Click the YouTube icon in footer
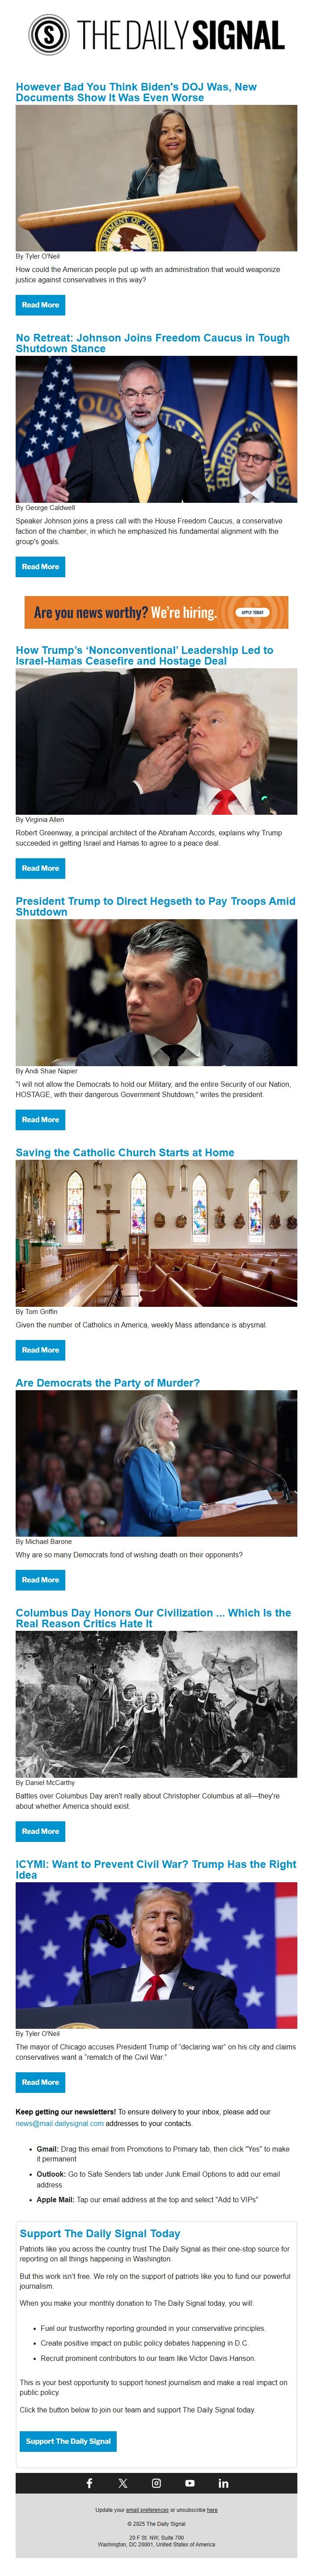The image size is (313, 2576). 190,2482
